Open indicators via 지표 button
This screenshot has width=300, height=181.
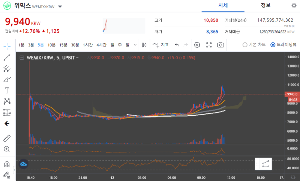pos(161,45)
